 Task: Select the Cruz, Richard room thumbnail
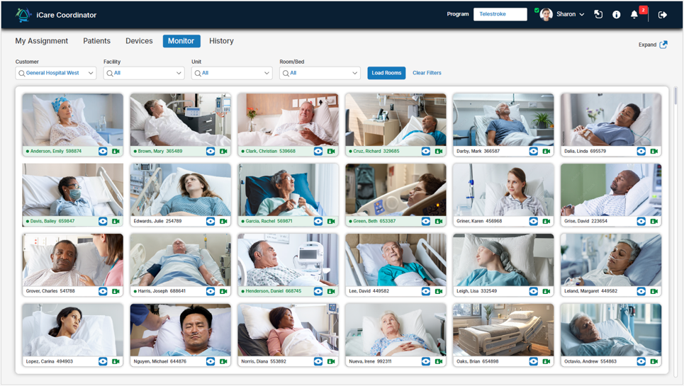(396, 120)
